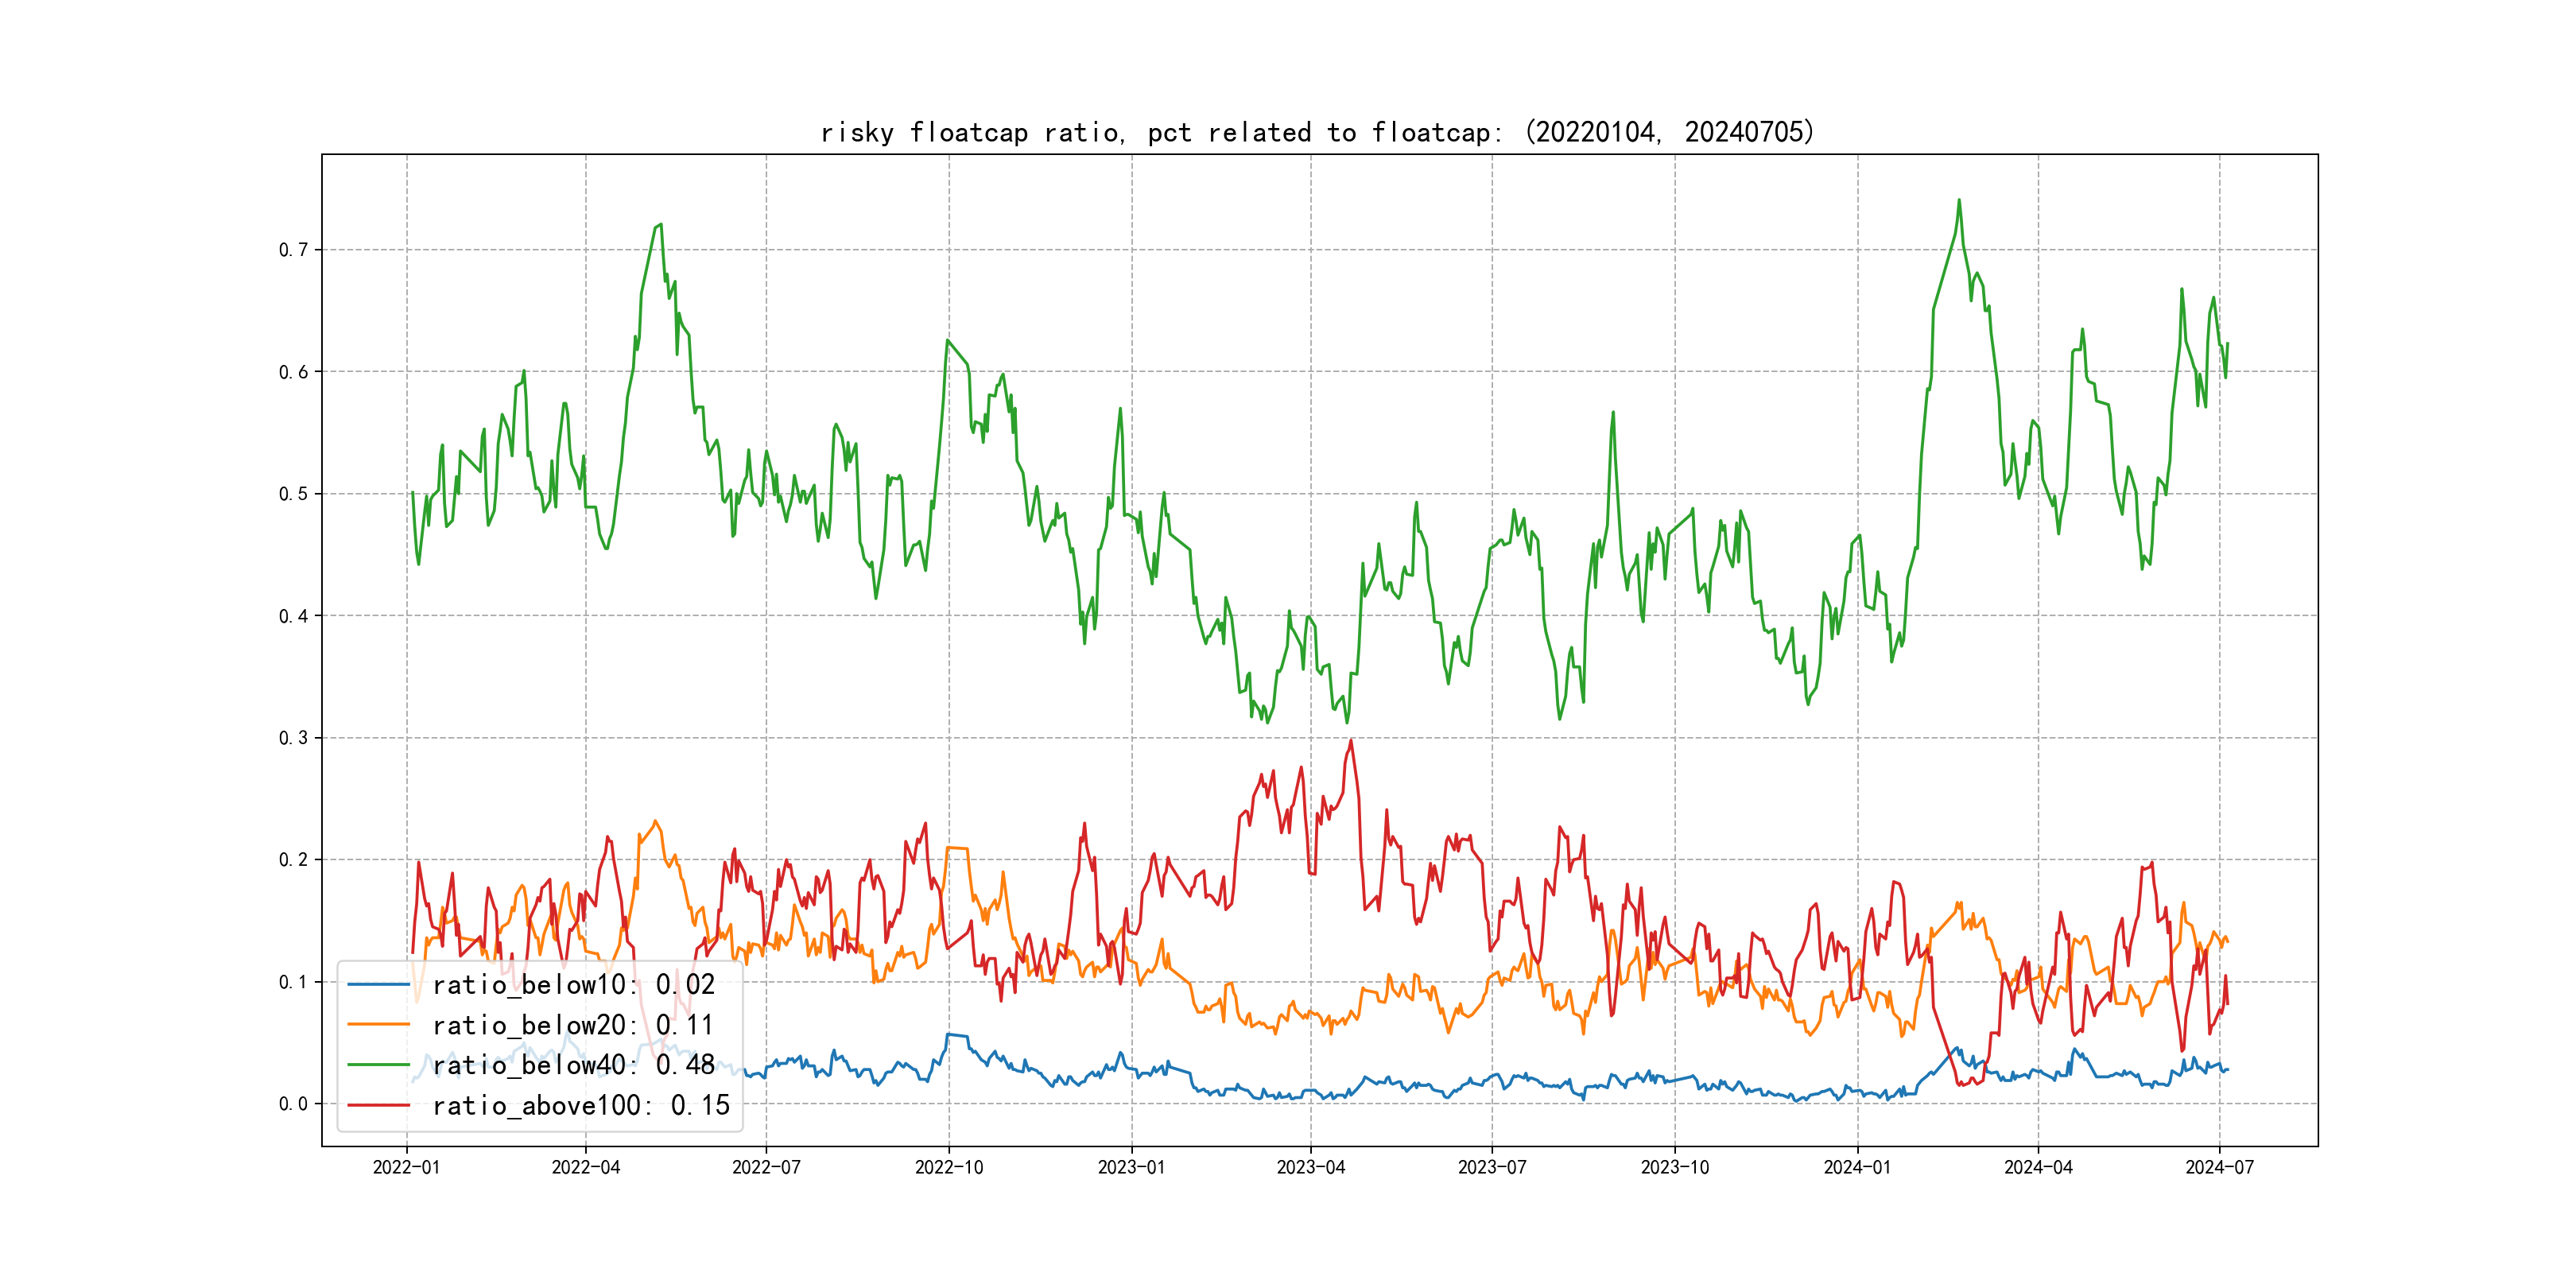Viewport: 2576px width, 1288px height.
Task: Click the 2022-01 x-axis tick label
Action: 406,1167
